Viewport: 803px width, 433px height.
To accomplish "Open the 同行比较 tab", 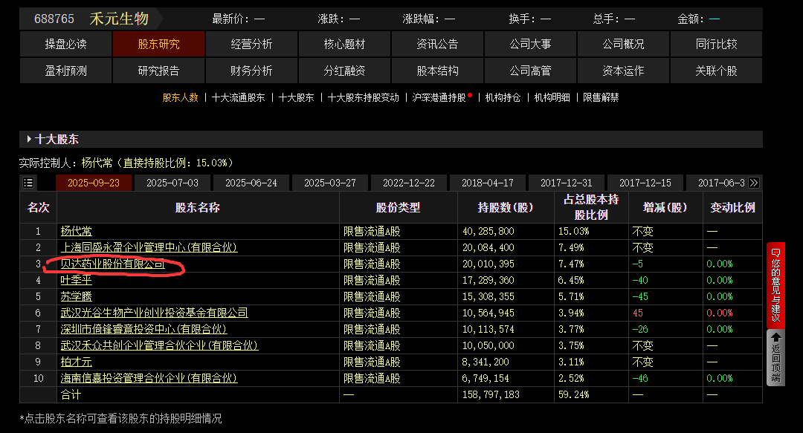I will pos(717,44).
